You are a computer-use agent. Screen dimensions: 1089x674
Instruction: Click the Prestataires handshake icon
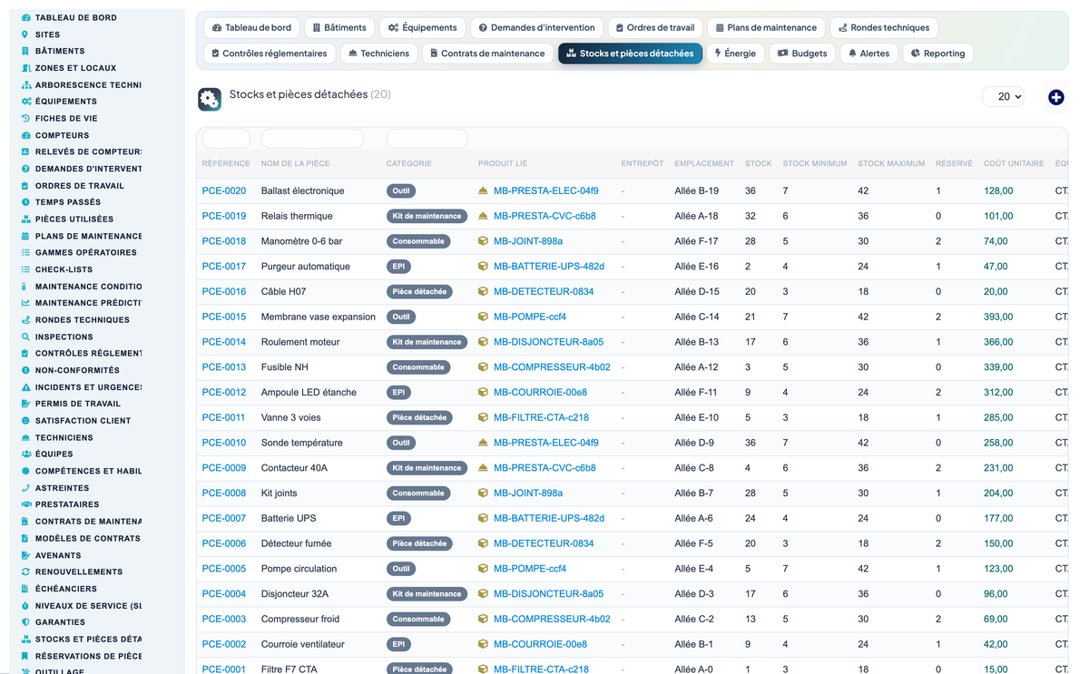(25, 504)
